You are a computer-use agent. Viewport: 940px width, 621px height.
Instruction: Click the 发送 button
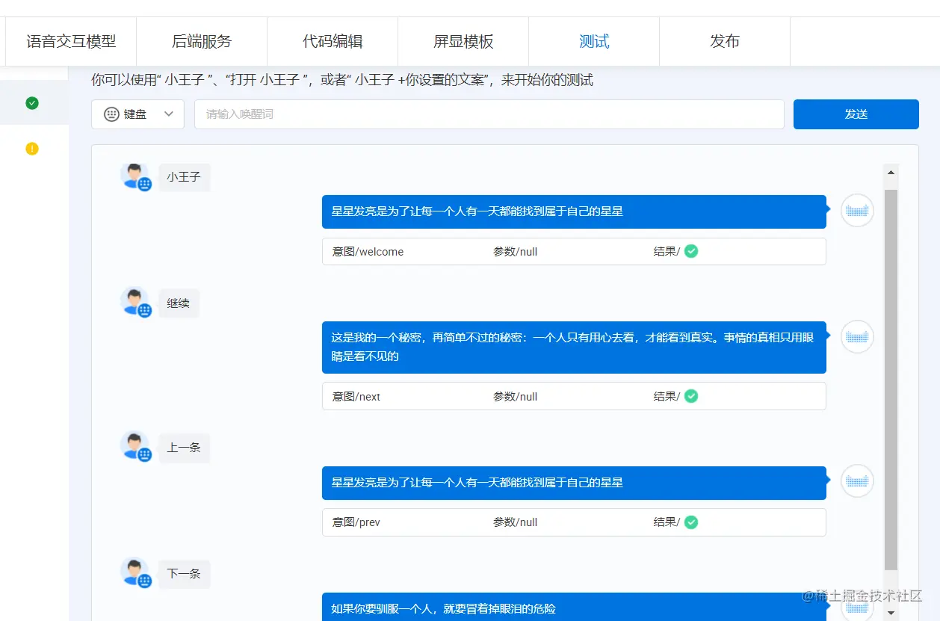pos(856,114)
